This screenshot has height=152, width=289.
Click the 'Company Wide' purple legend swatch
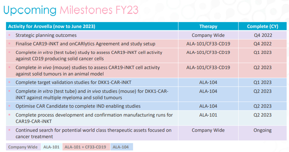coord(23,147)
